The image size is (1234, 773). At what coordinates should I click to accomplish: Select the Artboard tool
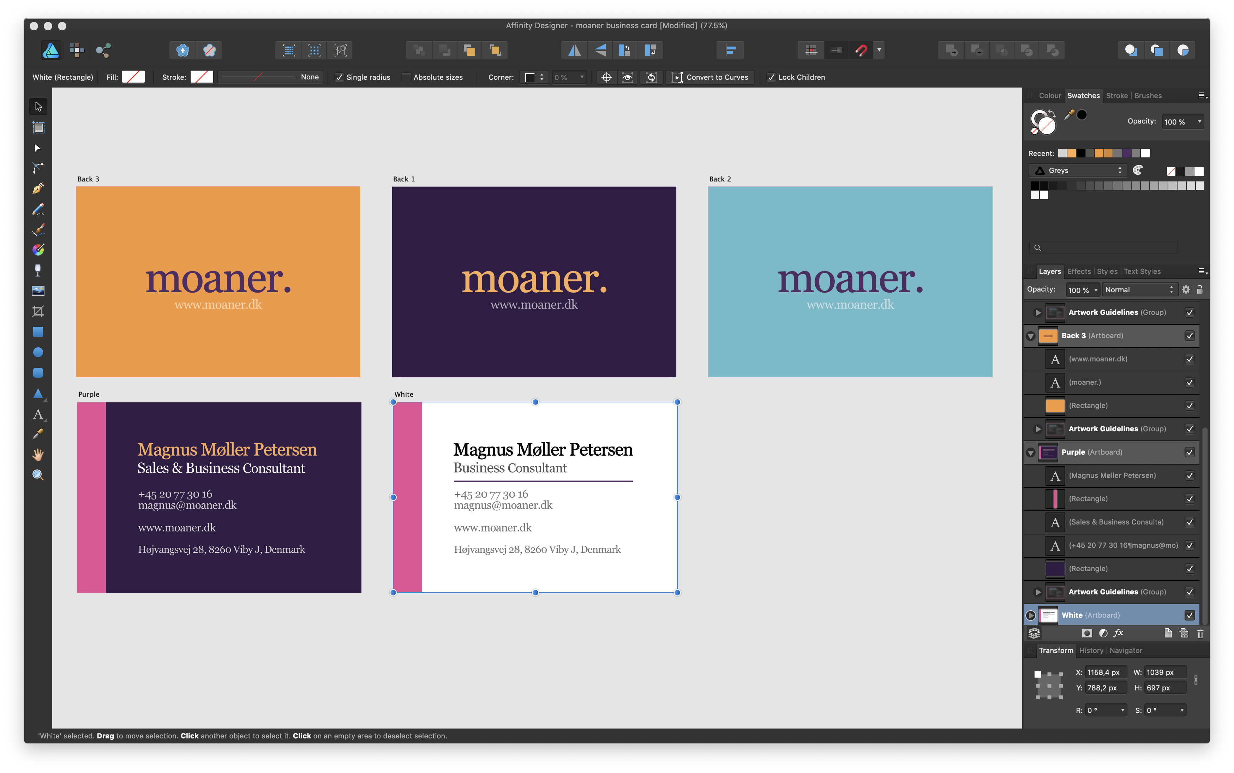click(x=38, y=127)
